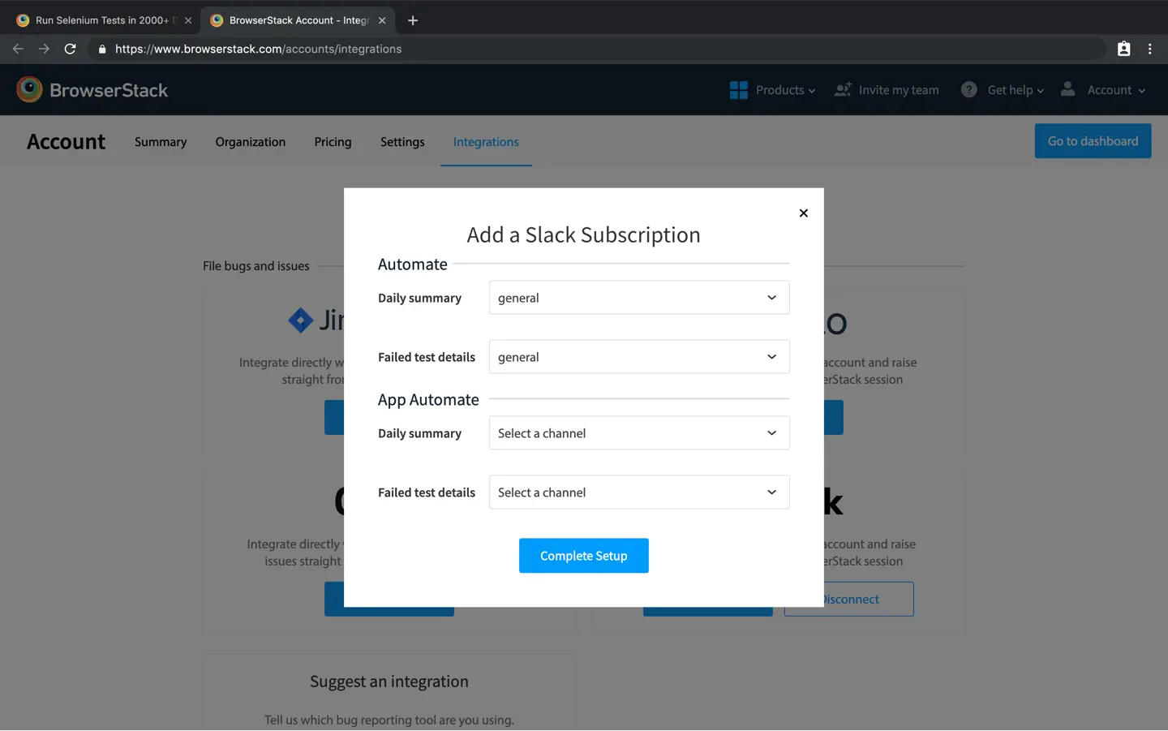The image size is (1168, 731).
Task: Click the browser profile extension icon
Action: coord(1123,49)
